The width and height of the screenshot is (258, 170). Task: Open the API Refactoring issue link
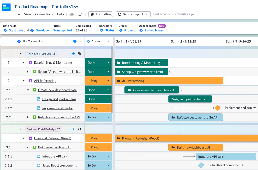tap(45, 81)
